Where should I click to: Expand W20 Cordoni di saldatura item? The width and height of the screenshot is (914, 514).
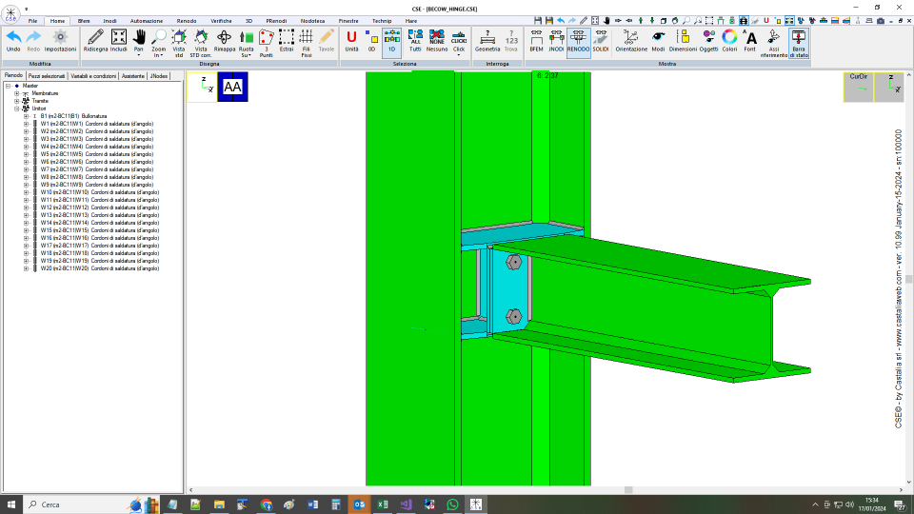point(26,268)
